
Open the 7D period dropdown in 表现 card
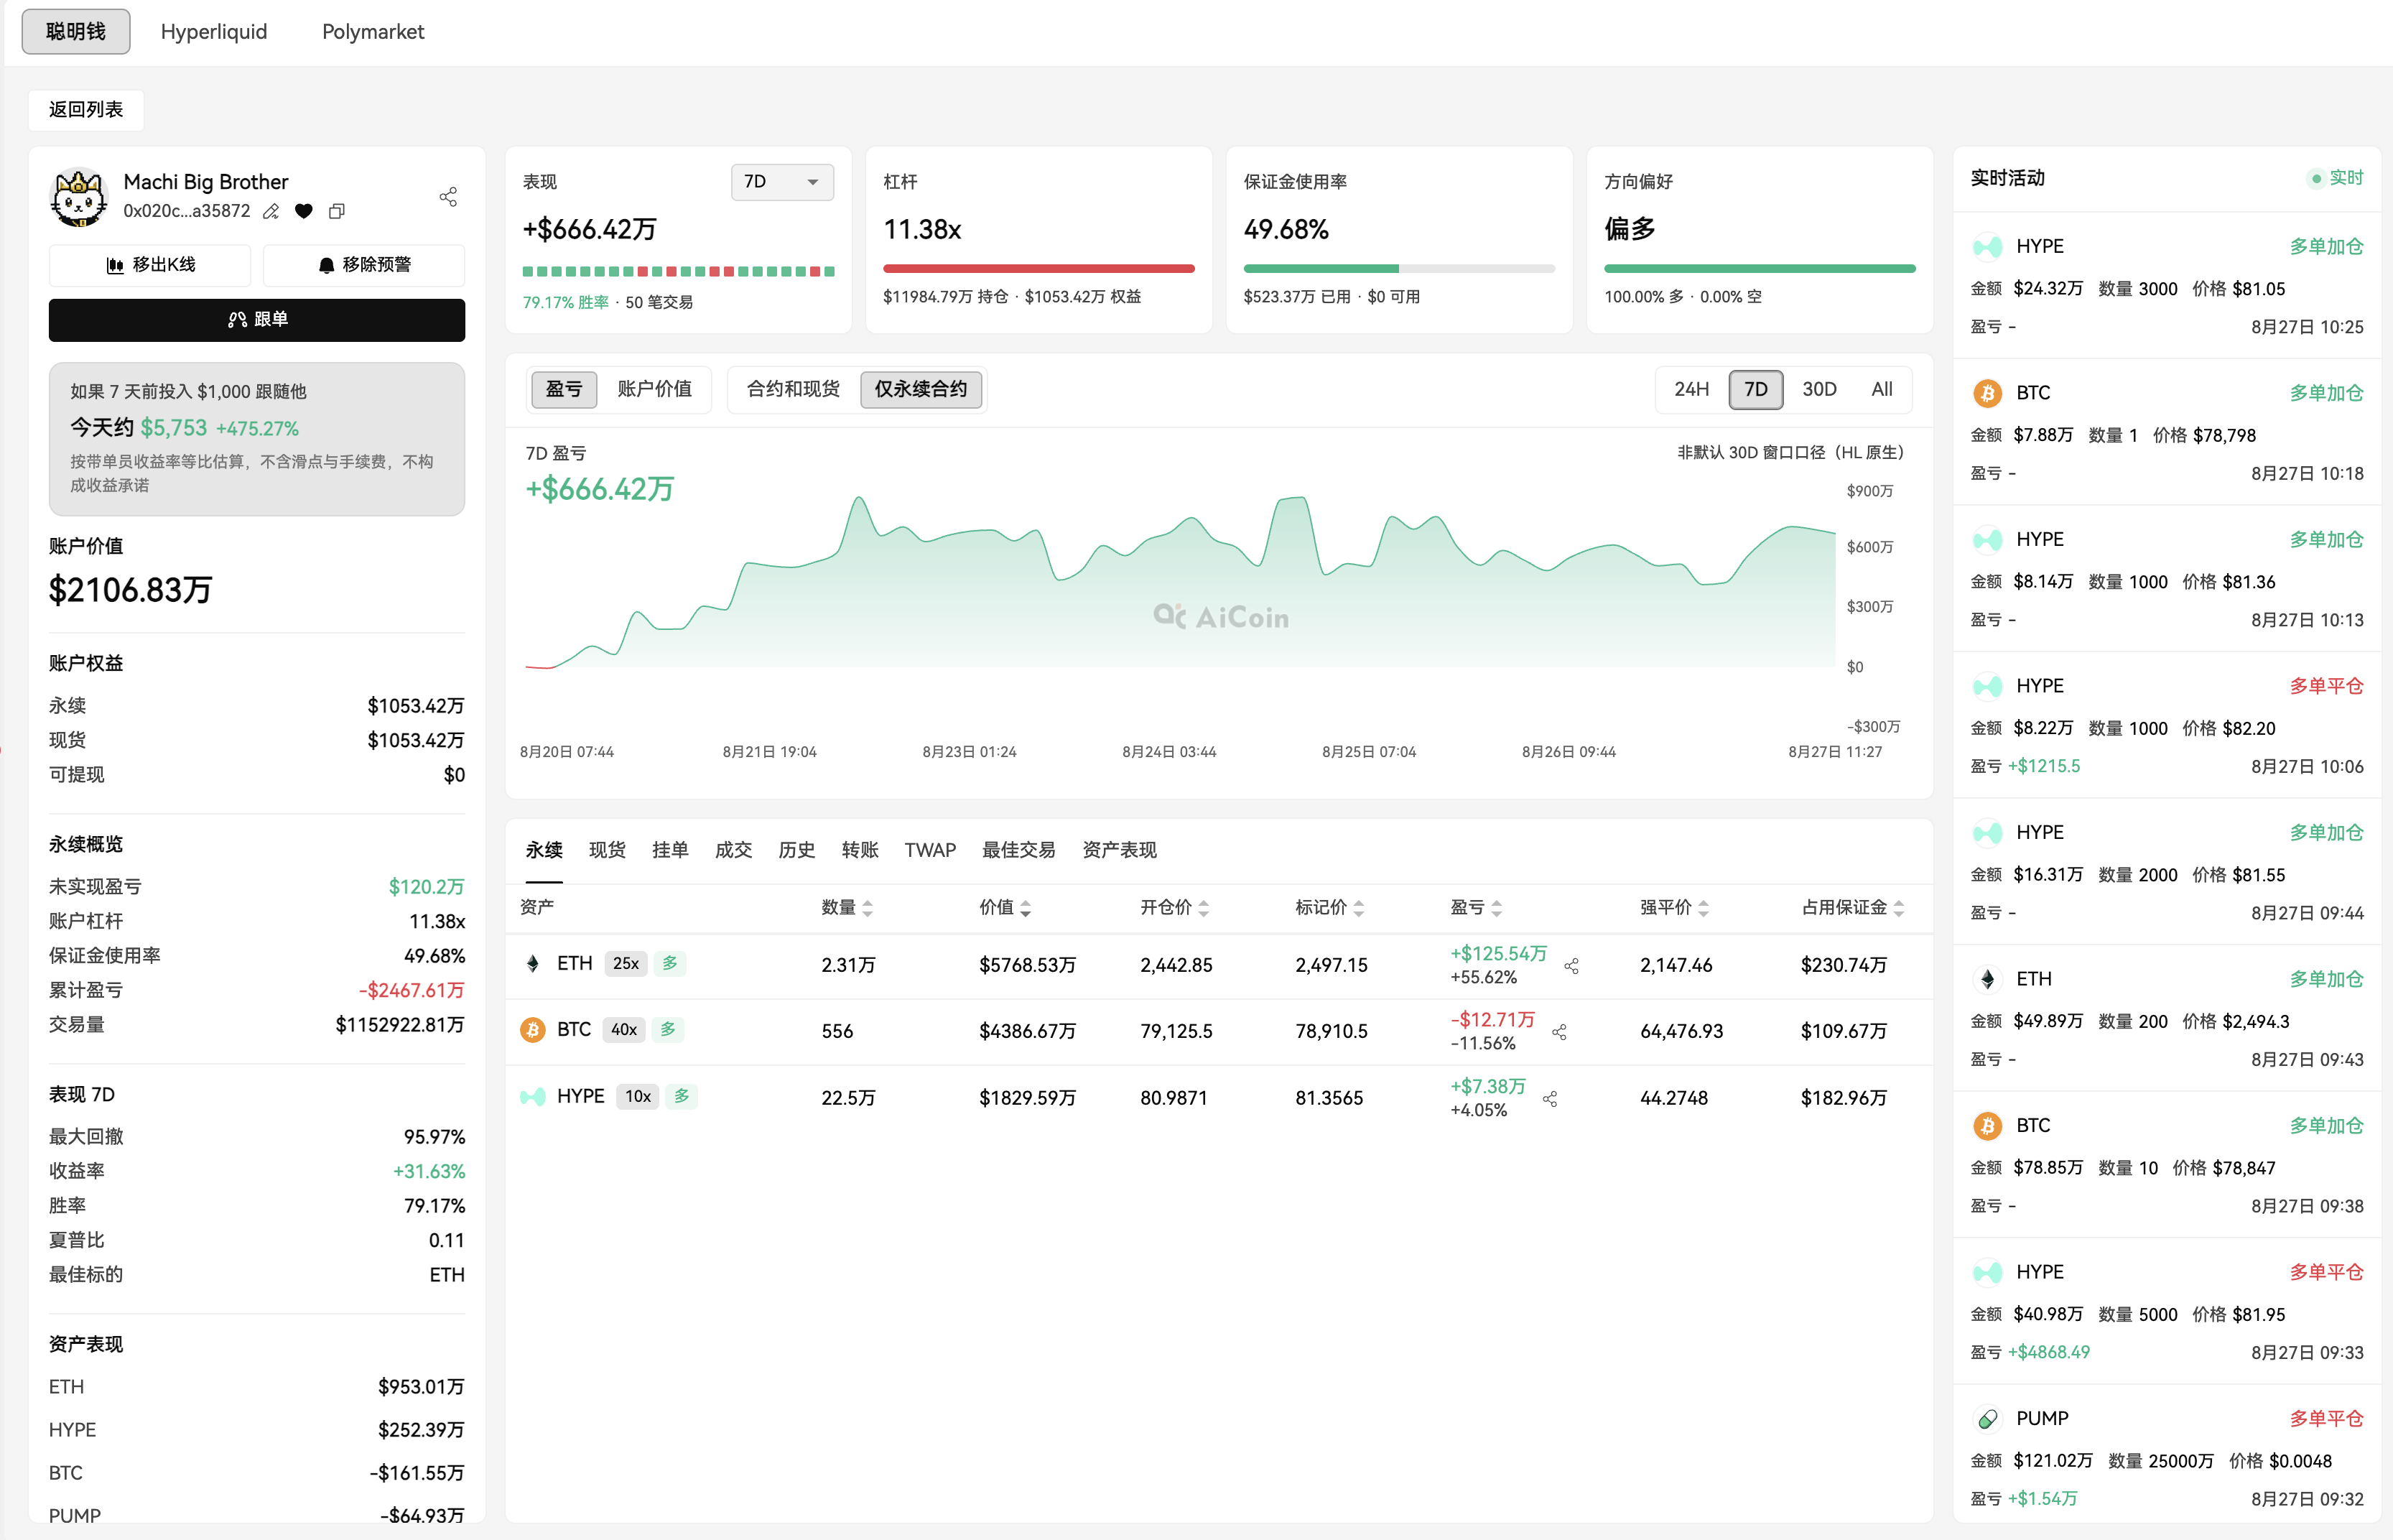tap(781, 182)
